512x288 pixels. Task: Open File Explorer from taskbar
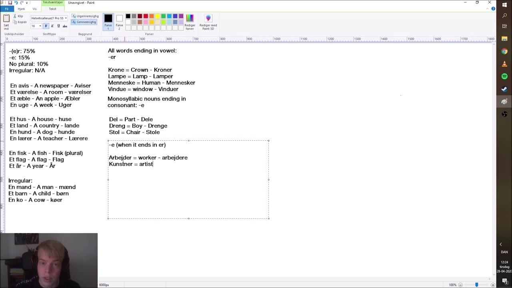pos(504,39)
